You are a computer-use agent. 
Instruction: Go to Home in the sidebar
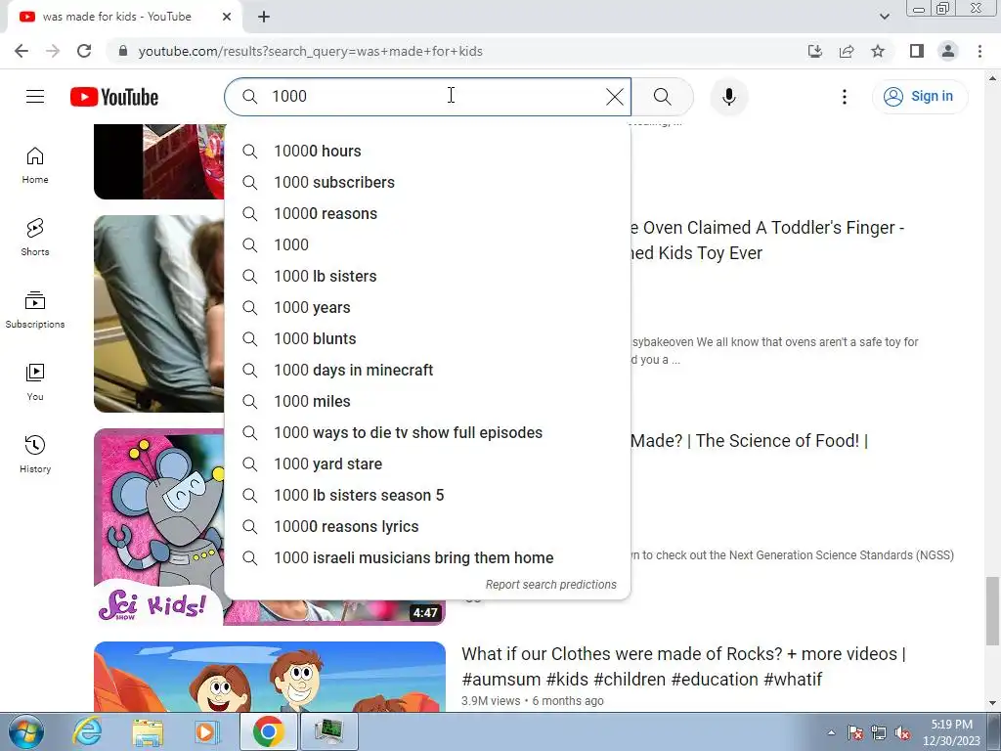coord(35,165)
